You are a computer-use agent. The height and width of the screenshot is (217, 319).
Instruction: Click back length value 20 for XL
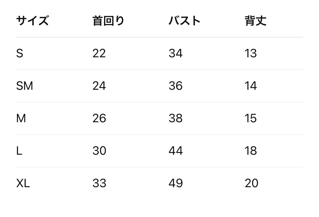point(251,183)
